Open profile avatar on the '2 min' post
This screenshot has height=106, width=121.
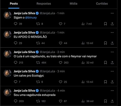[x=7, y=54]
